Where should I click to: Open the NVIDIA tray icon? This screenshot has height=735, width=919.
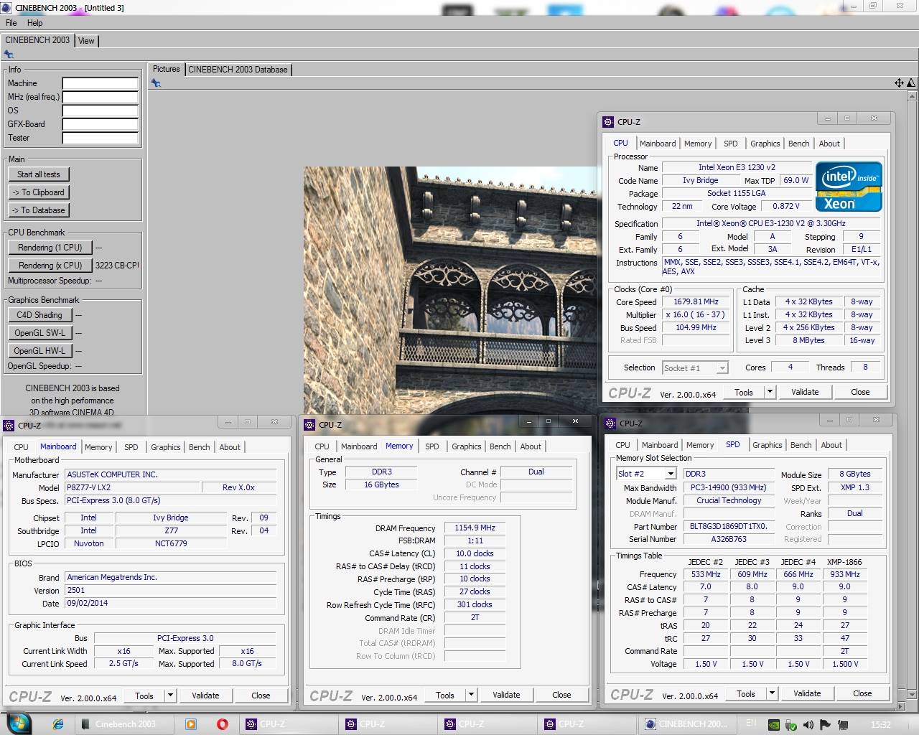tap(774, 725)
